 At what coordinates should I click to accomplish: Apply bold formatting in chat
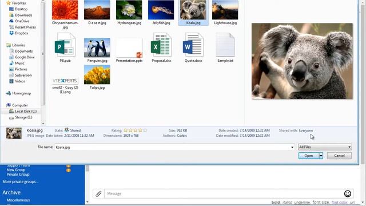click(276, 202)
